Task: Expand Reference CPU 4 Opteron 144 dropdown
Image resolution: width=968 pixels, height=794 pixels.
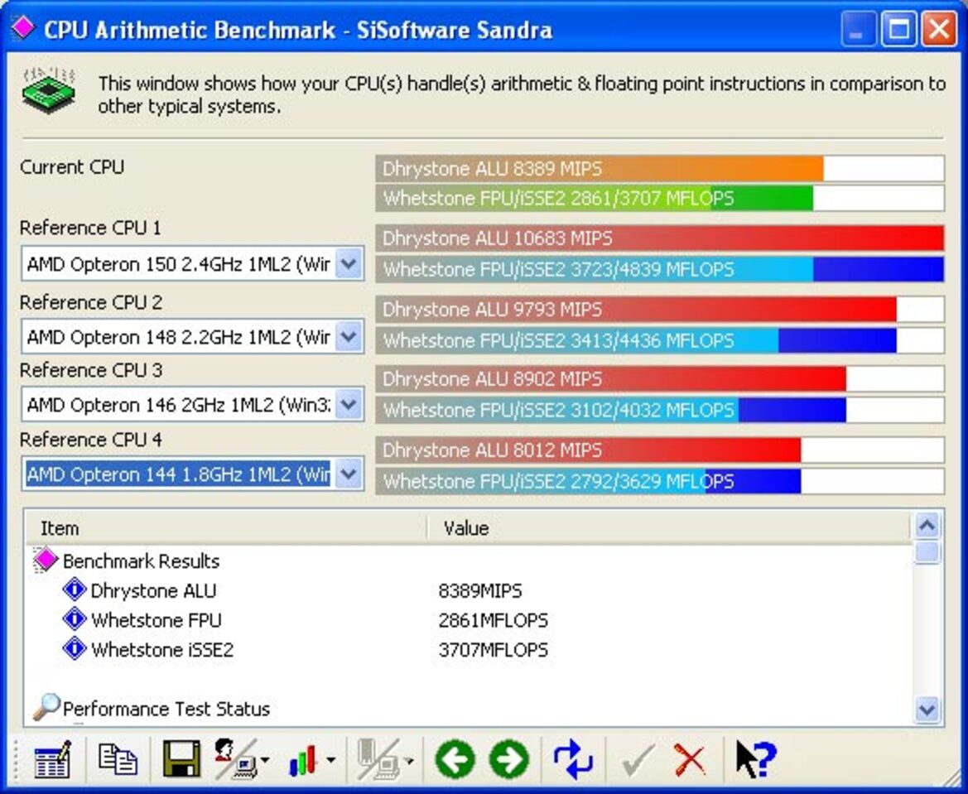Action: 349,474
